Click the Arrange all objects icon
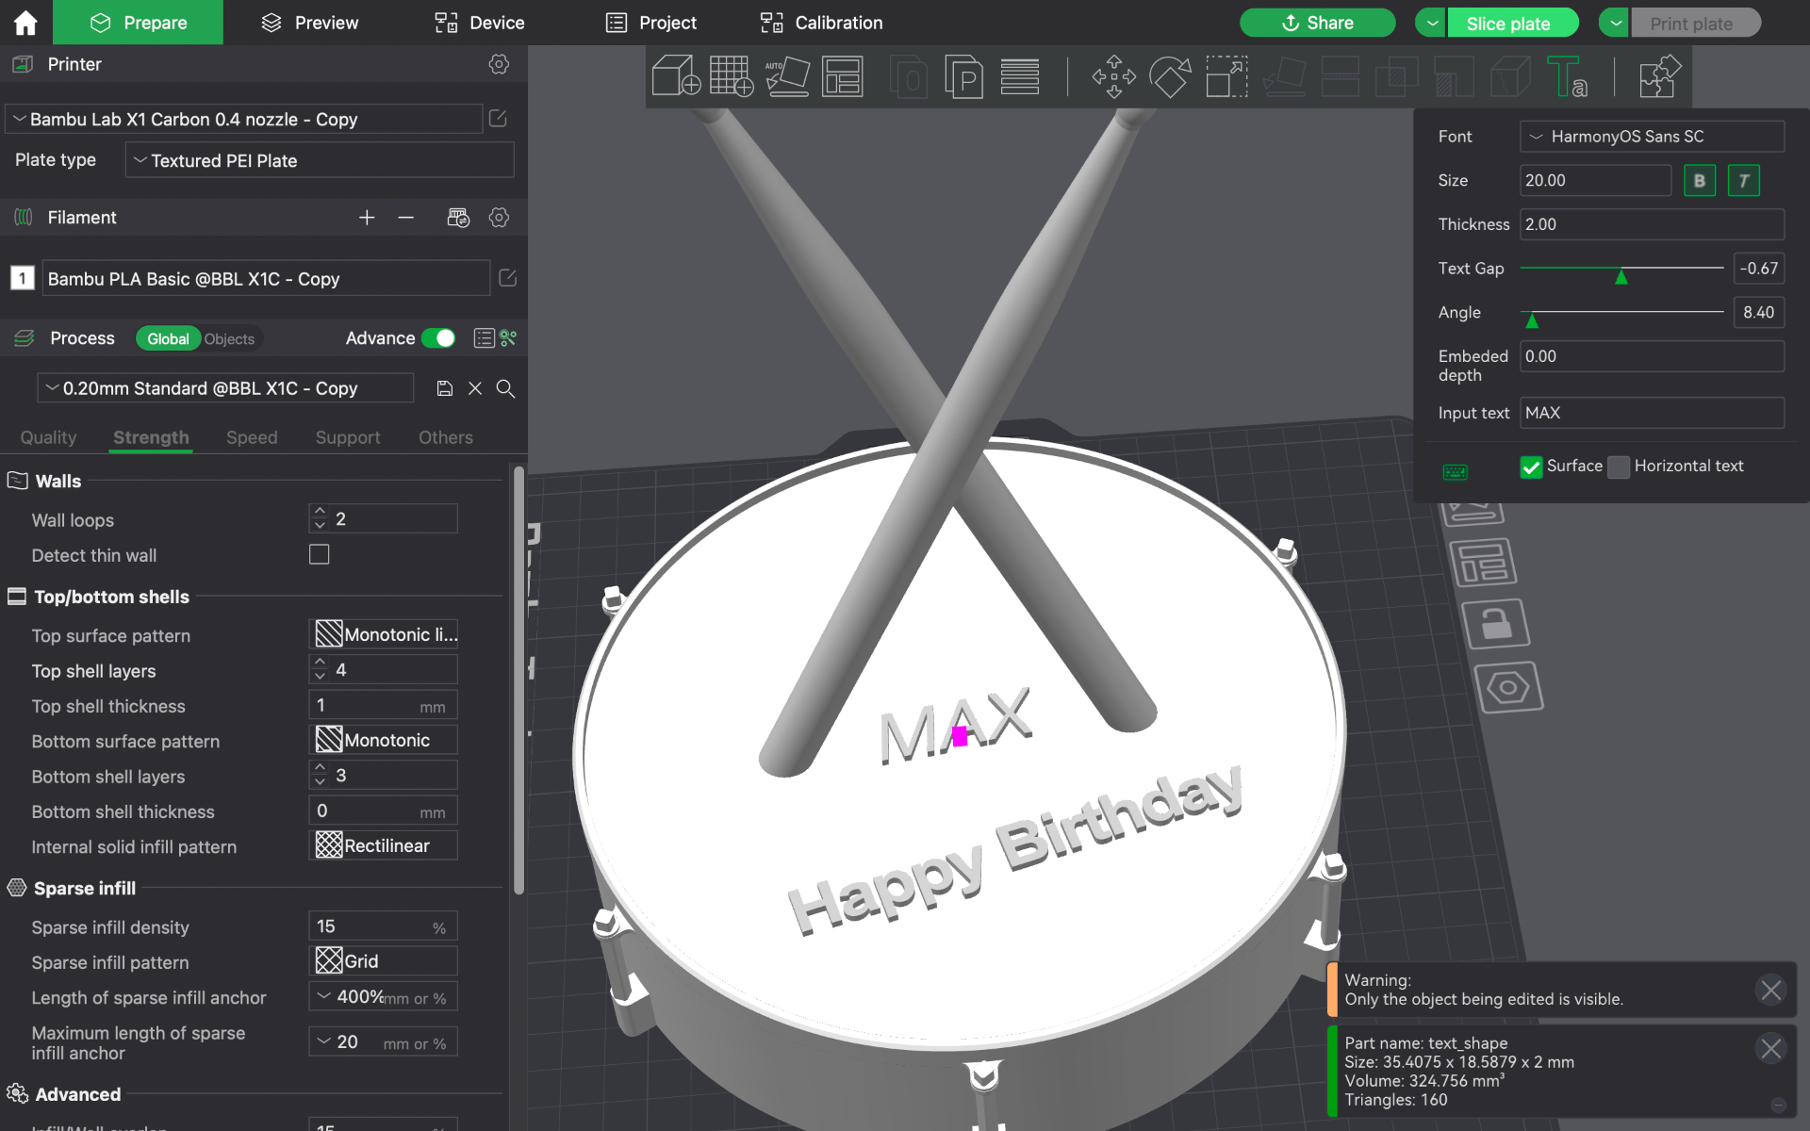This screenshot has height=1131, width=1810. coord(842,75)
